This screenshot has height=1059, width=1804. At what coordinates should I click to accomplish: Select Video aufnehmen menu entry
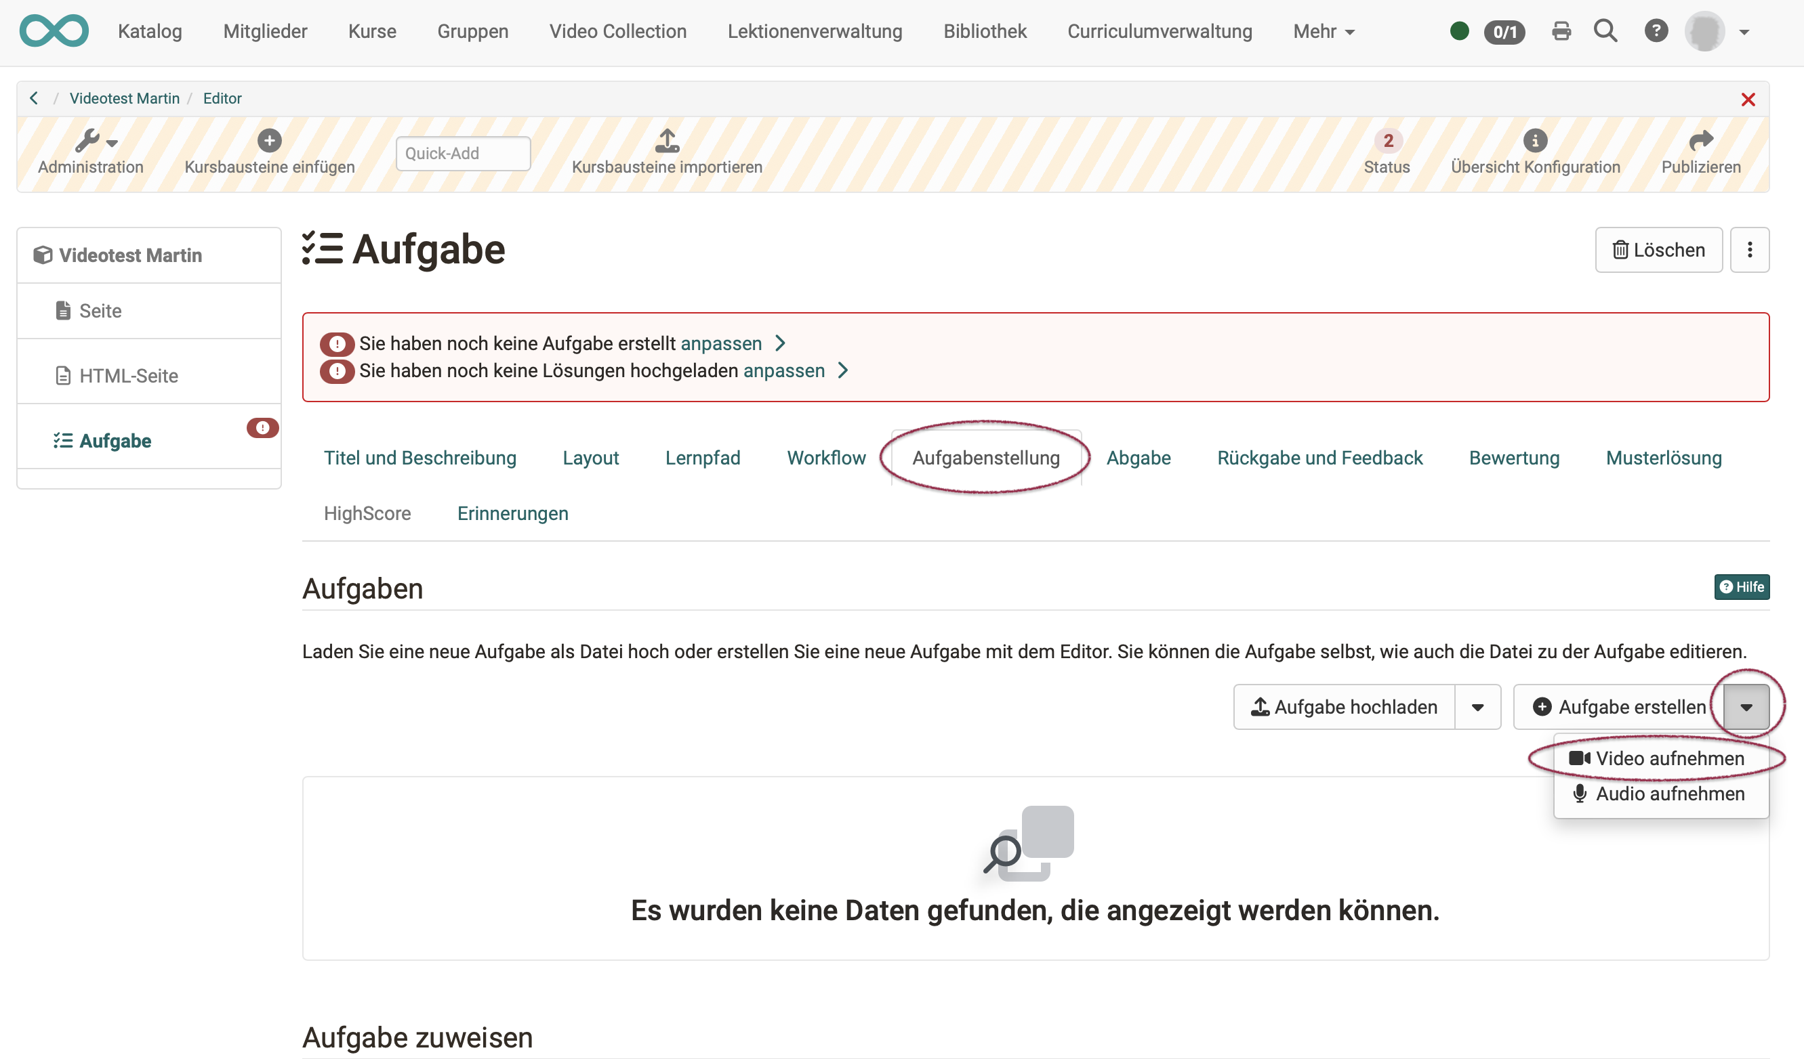click(1660, 758)
